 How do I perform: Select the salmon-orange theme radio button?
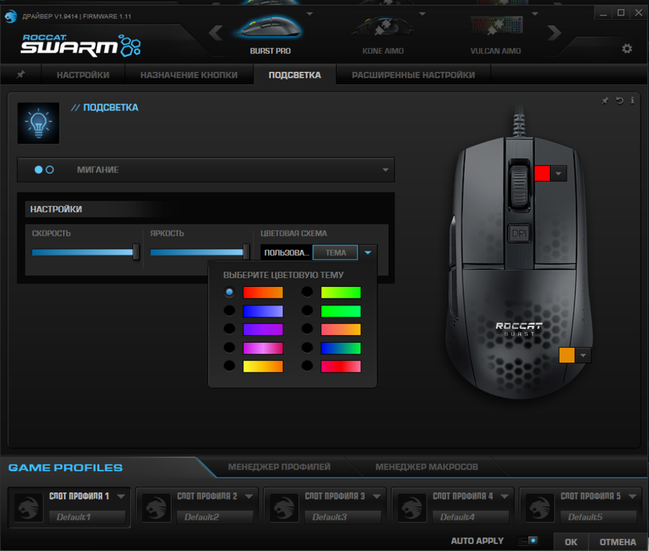(x=307, y=329)
